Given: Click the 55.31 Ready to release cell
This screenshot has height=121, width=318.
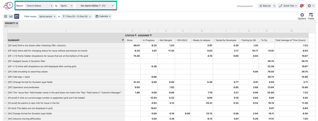Looking at the screenshot, I should (202, 103).
